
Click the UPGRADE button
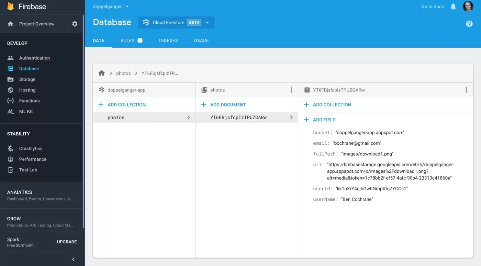[67, 242]
